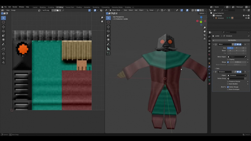Select the Rotate tool in 3D viewport

pos(109,31)
